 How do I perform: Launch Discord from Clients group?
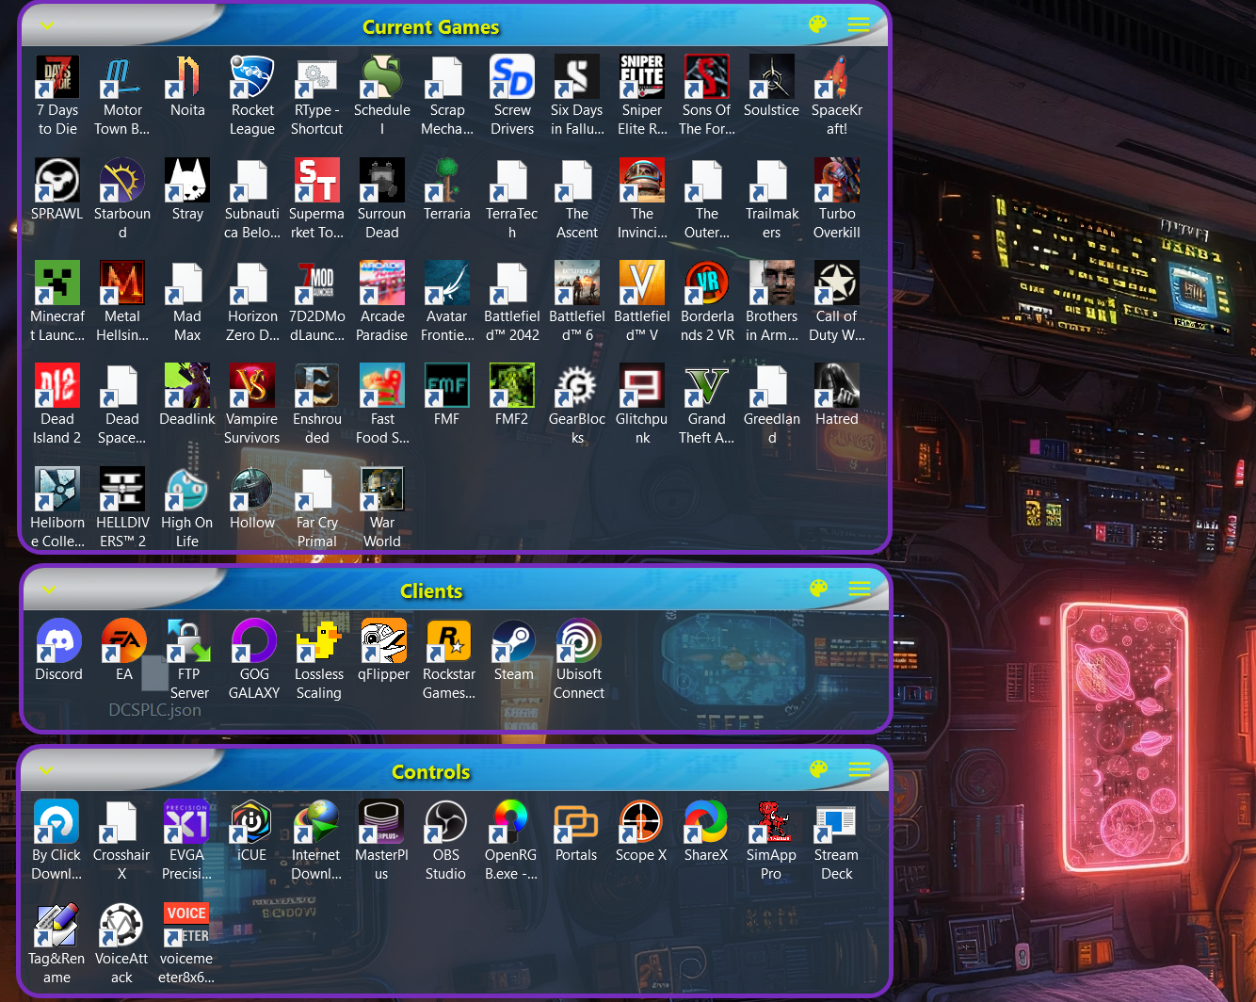pos(59,641)
